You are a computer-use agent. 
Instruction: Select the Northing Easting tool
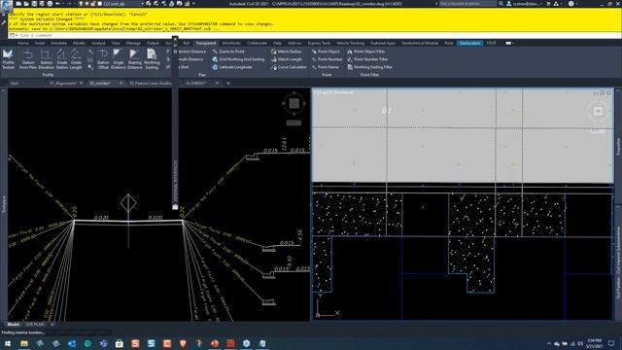tap(152, 58)
